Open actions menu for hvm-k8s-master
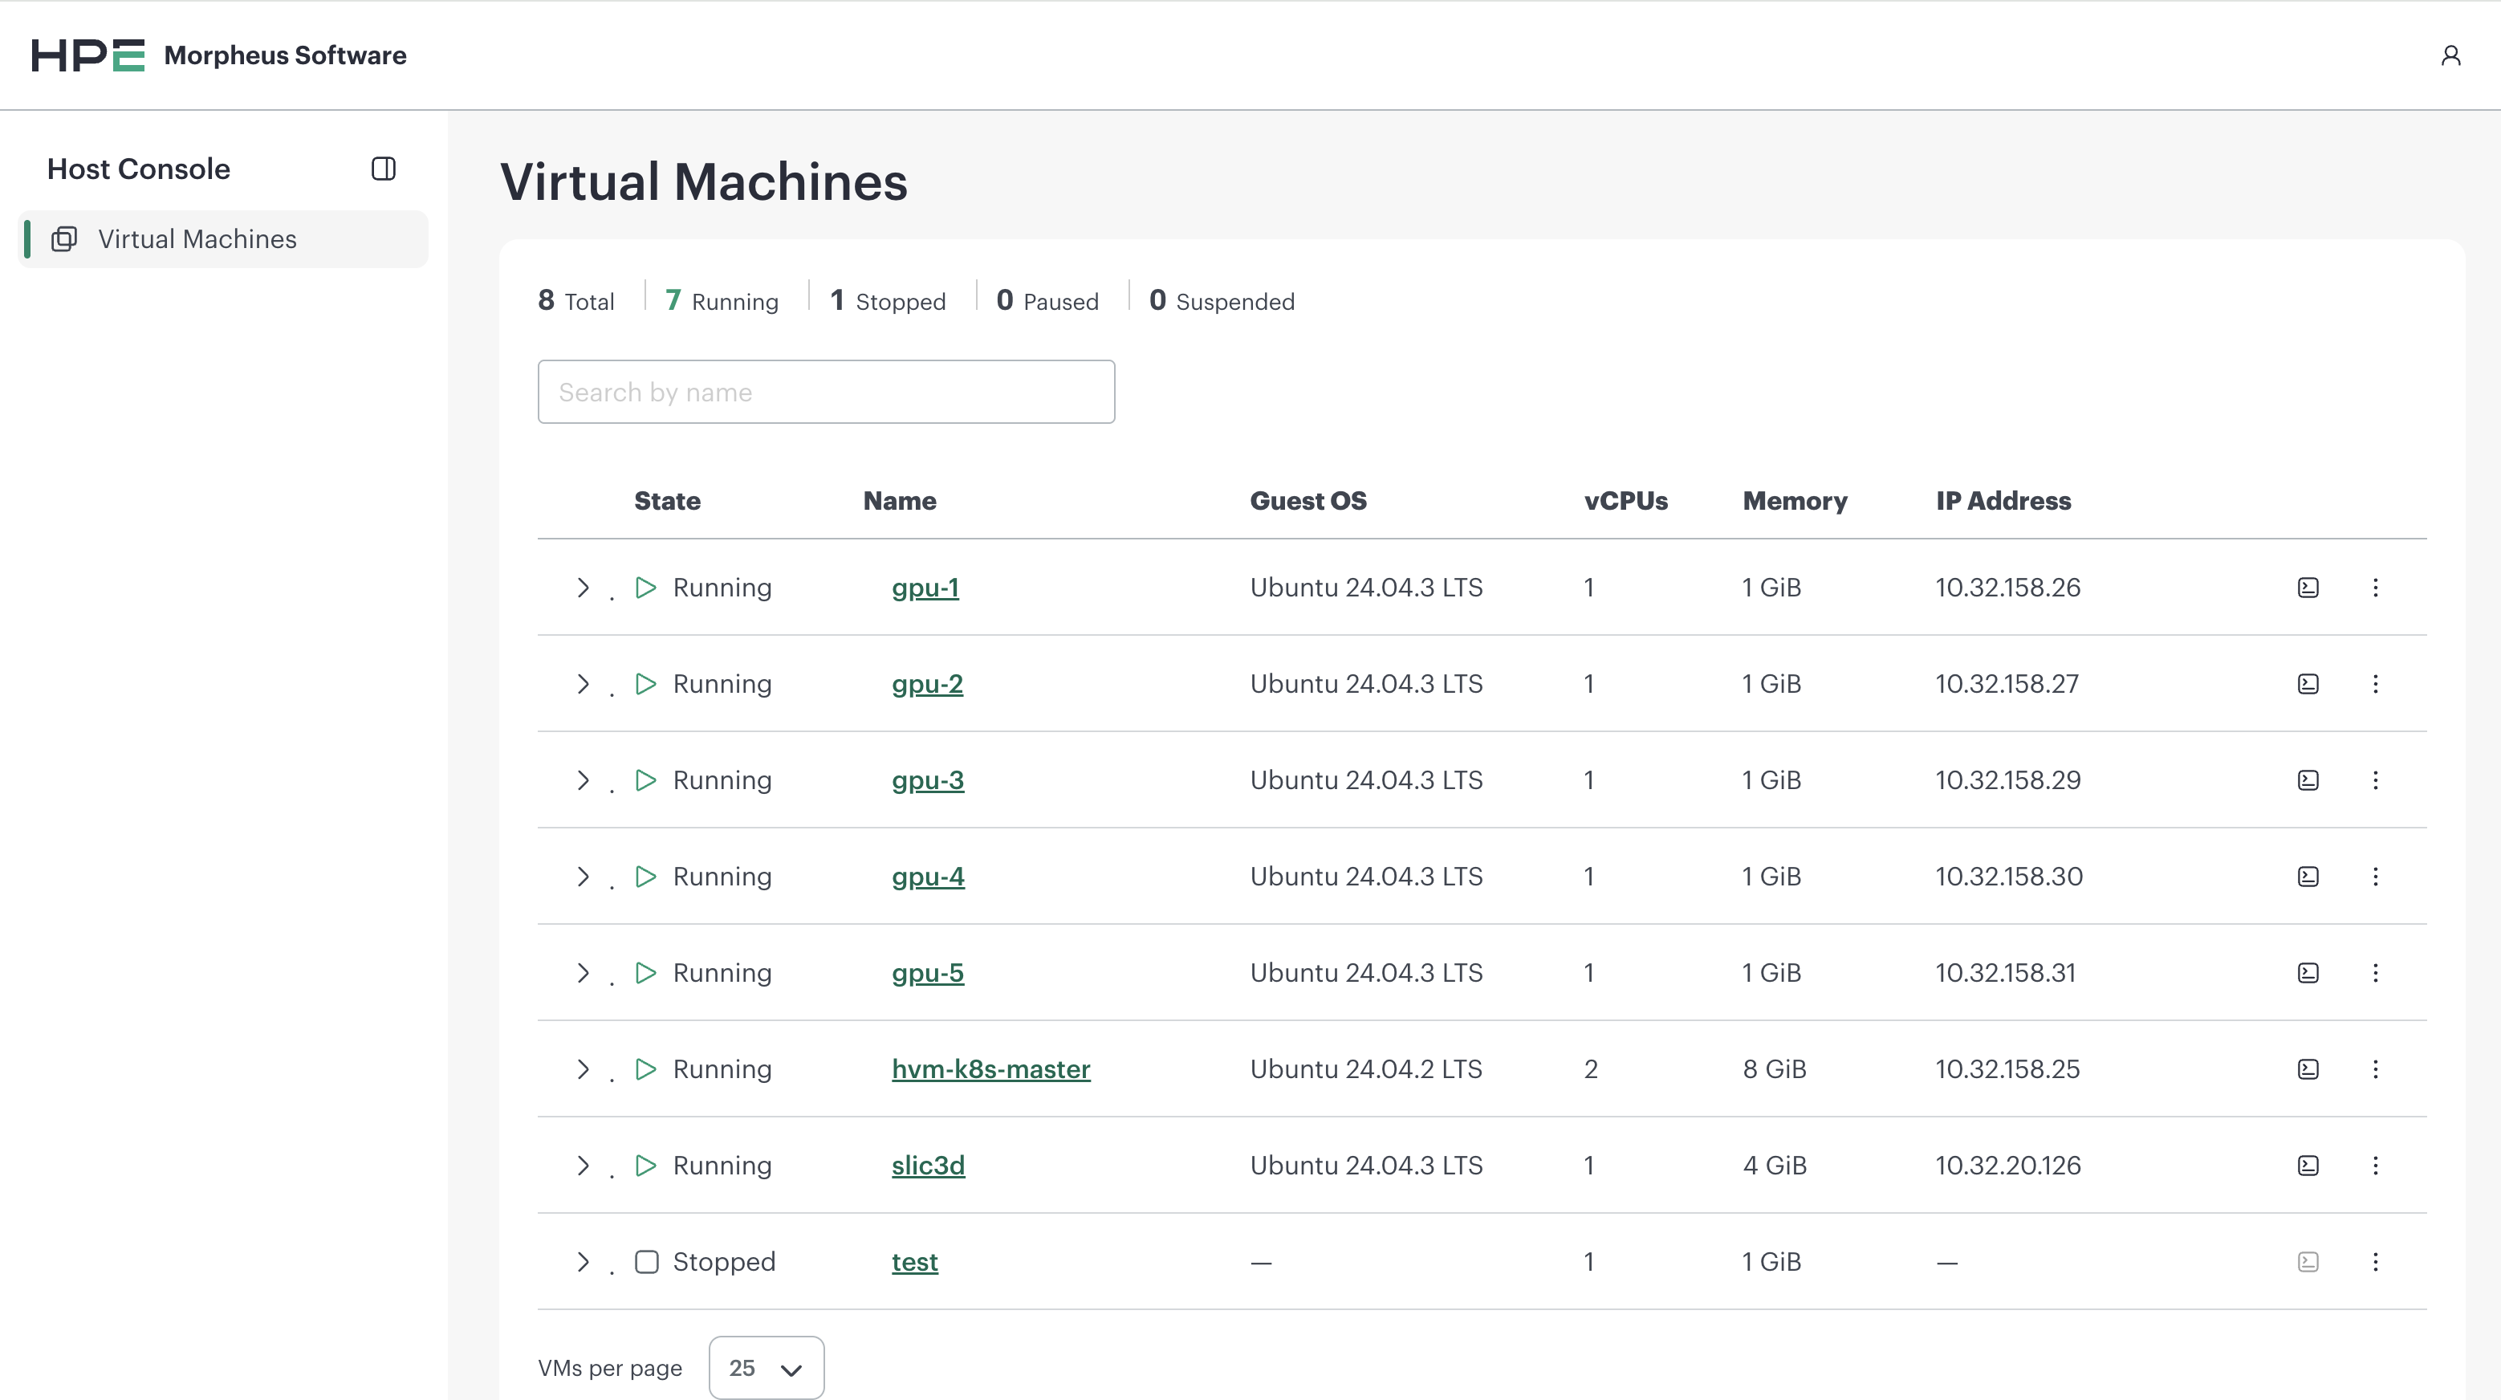Screen dimensions: 2501x1400 tap(2375, 1069)
